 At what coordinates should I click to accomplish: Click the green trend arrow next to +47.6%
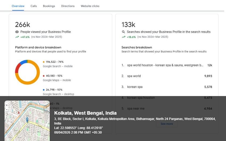click(x=17, y=37)
